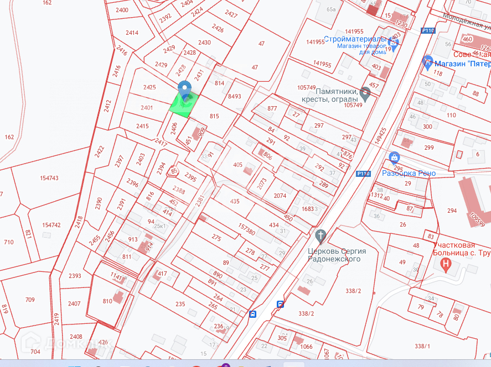The width and height of the screenshot is (491, 367).
Task: Click parcel number 814
Action: tap(219, 83)
